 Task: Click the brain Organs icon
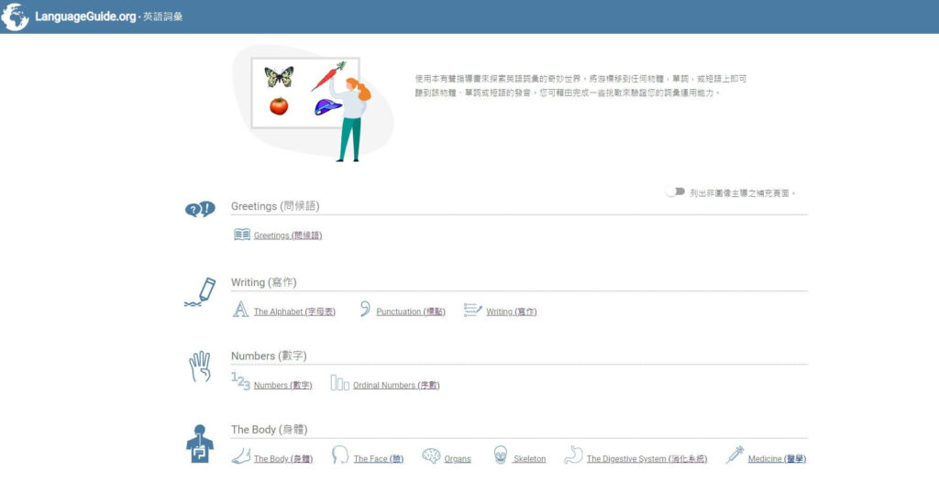(431, 456)
